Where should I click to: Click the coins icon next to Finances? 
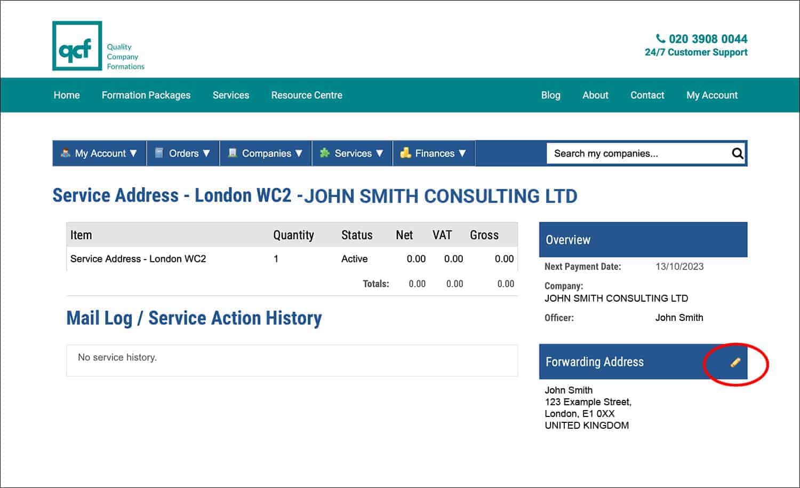coord(406,153)
